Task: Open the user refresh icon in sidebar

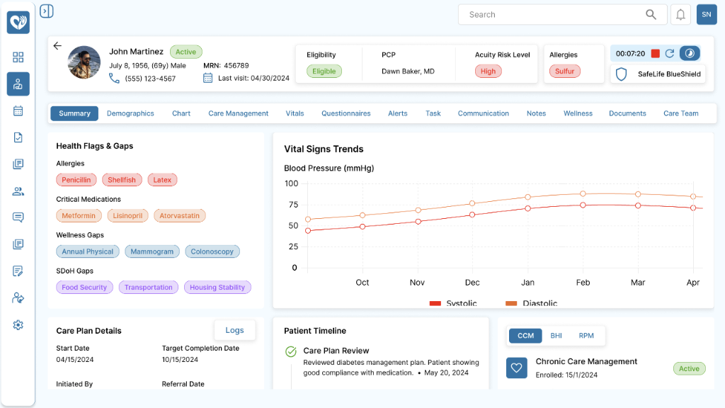Action: pos(18,298)
